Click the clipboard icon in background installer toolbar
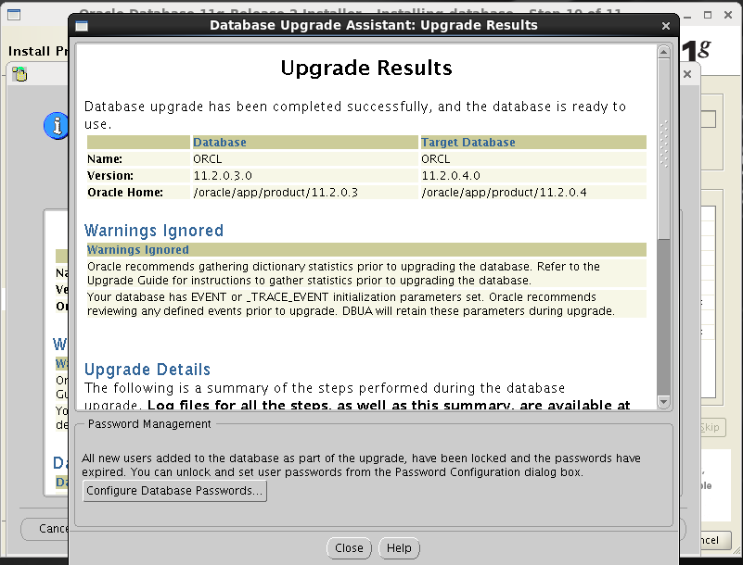Viewport: 743px width, 565px height. (x=19, y=74)
